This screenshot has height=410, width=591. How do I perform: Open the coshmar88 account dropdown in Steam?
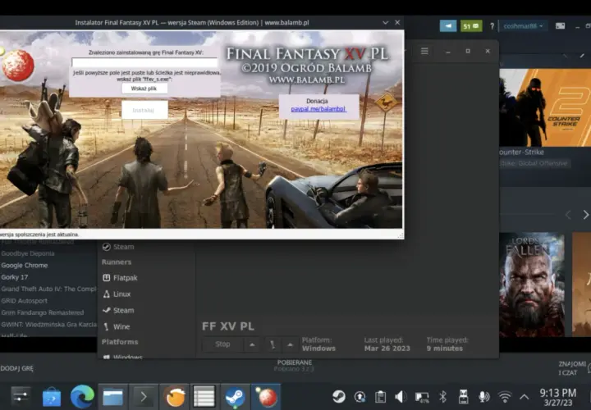pos(523,26)
